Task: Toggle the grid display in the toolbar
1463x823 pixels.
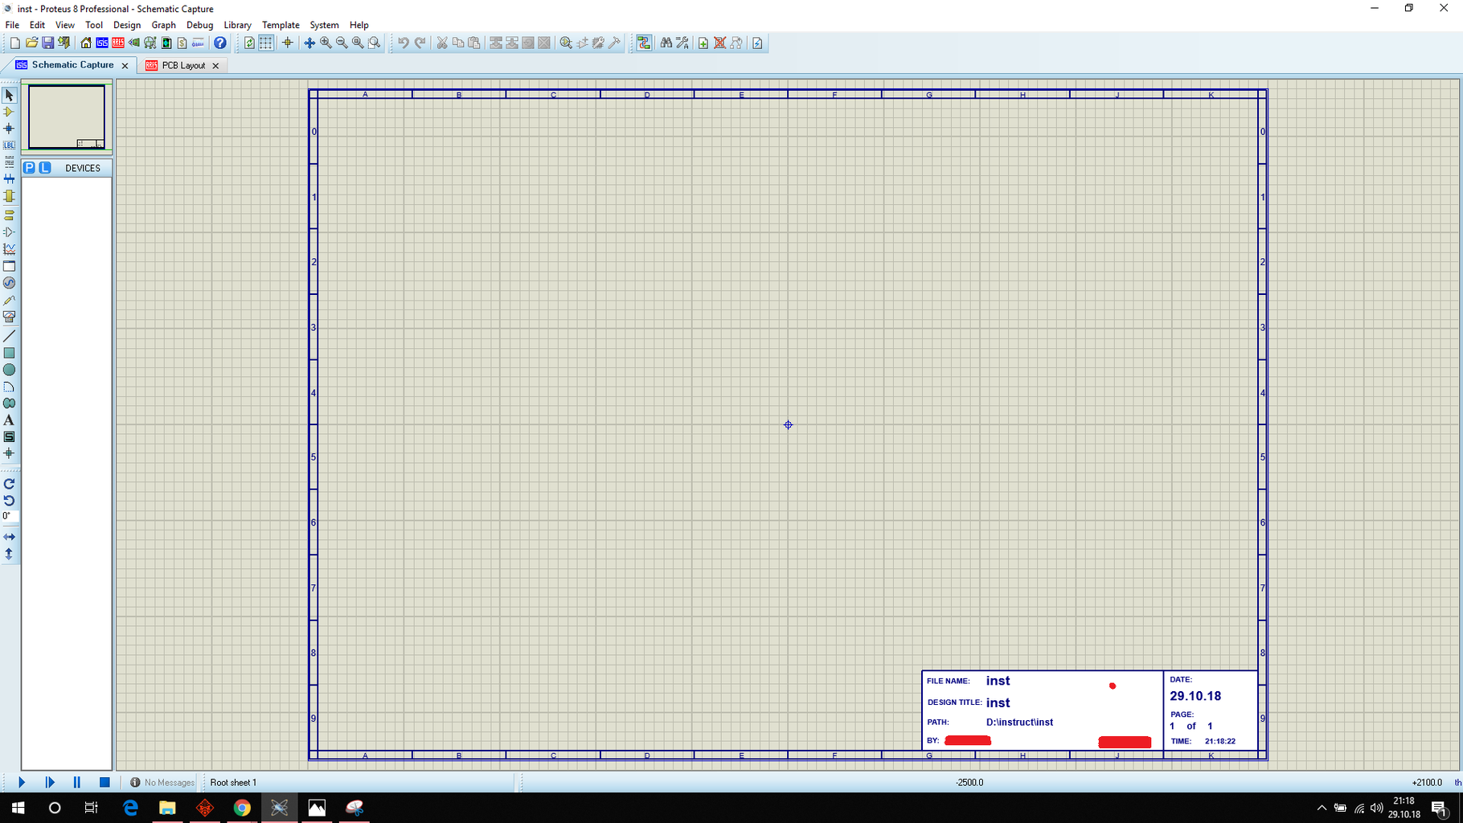Action: coord(265,43)
